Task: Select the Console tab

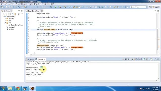Action: (x=40, y=59)
